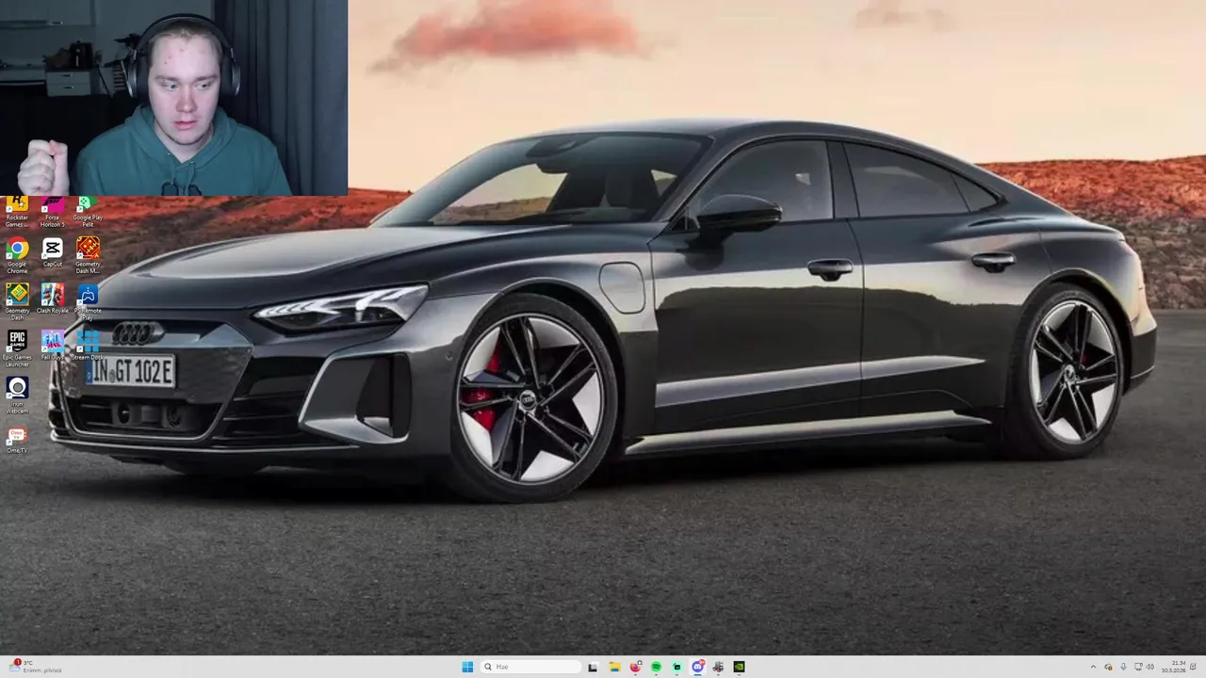Click the download-arrow tray icon
Image resolution: width=1206 pixels, height=678 pixels.
click(x=1123, y=667)
